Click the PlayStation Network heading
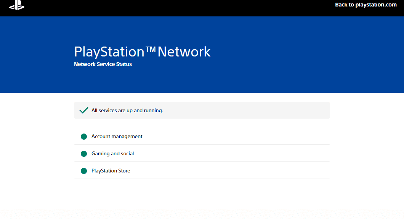 click(142, 52)
